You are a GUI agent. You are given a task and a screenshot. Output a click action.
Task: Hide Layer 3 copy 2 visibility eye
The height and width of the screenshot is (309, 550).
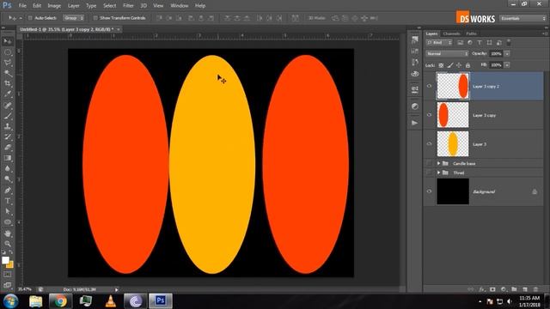[x=429, y=86]
